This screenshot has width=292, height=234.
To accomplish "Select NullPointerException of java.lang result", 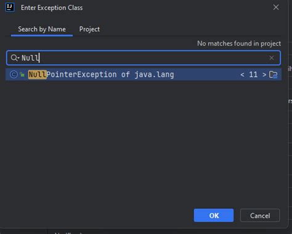I will [x=144, y=75].
